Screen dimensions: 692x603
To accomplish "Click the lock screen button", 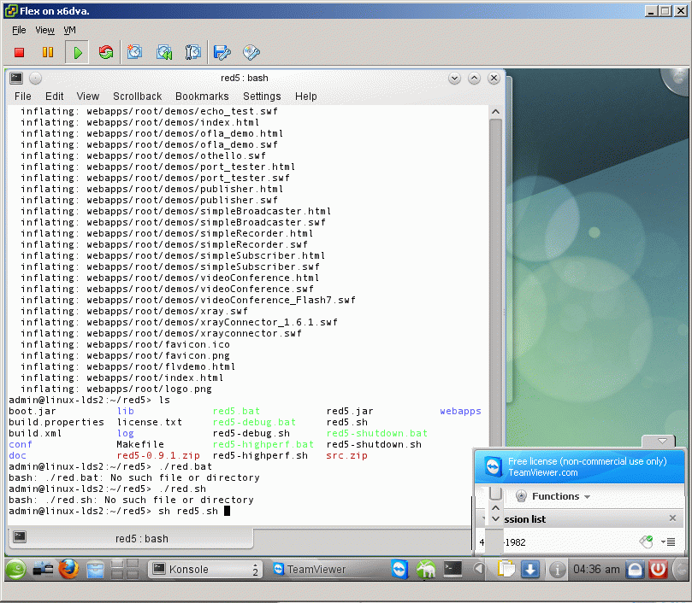I will click(635, 570).
